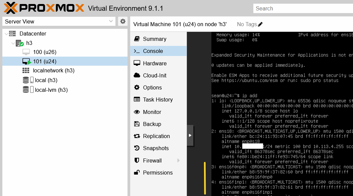
Task: Click the Virtual Environment 9.1.1 version text
Action: 125,8
